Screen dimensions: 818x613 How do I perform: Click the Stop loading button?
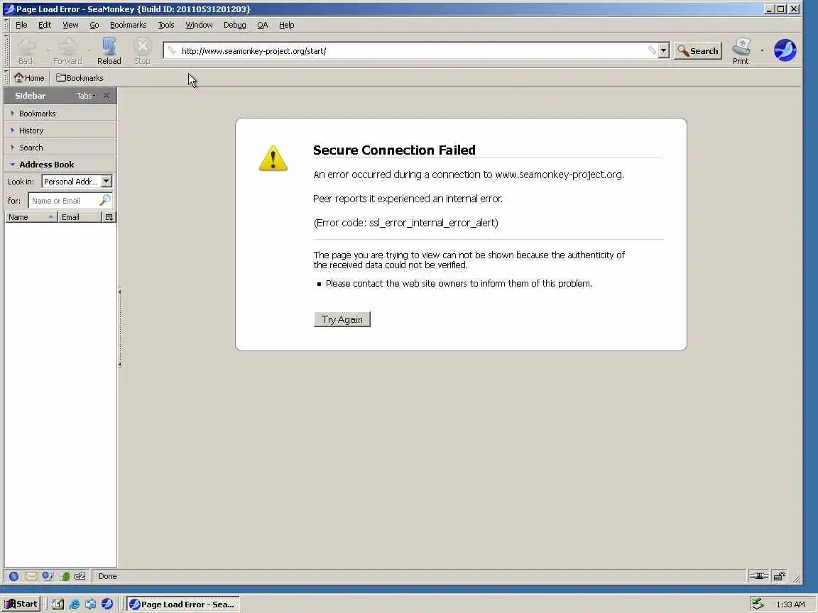pos(142,50)
